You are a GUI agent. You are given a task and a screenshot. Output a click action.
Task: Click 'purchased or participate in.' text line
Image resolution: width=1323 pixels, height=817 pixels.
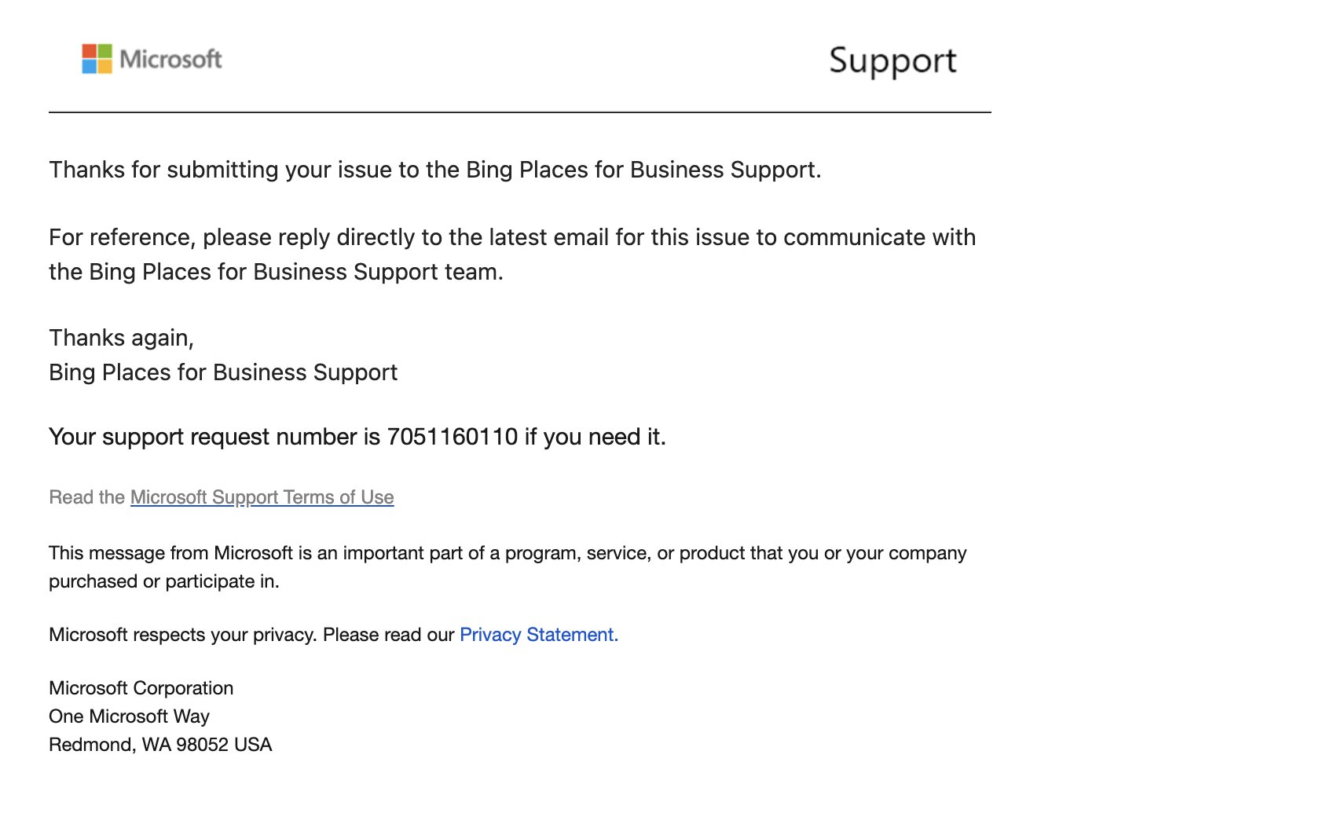(x=164, y=581)
